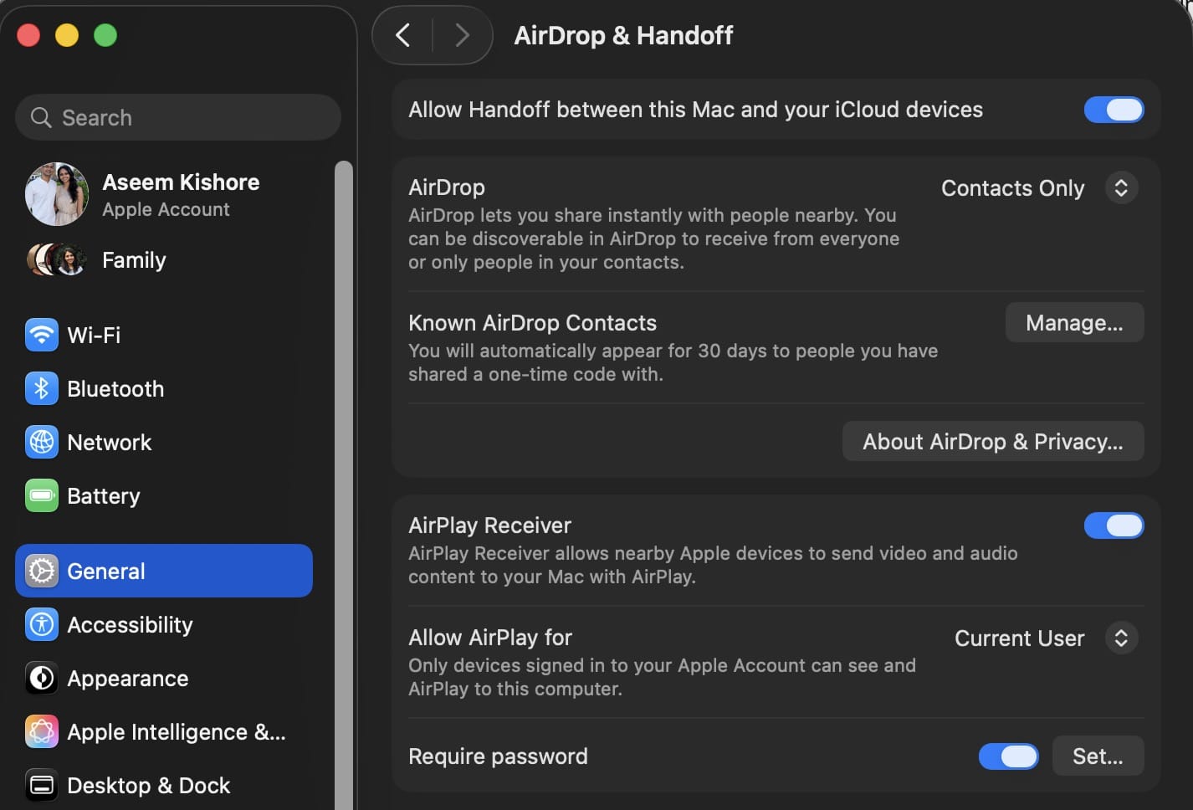Click the green Battery icon
The height and width of the screenshot is (810, 1193).
coord(42,496)
